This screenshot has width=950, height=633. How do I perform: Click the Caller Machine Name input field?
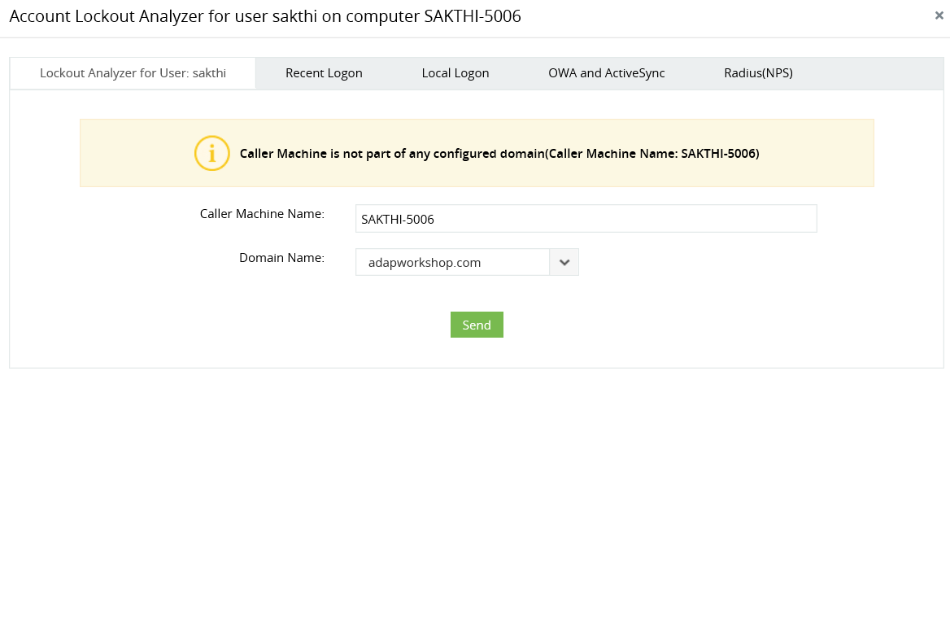tap(586, 218)
